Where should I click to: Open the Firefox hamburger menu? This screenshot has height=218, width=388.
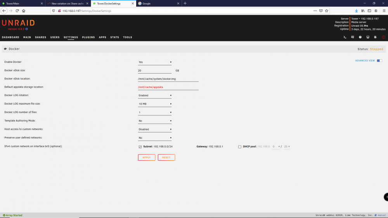click(x=384, y=11)
